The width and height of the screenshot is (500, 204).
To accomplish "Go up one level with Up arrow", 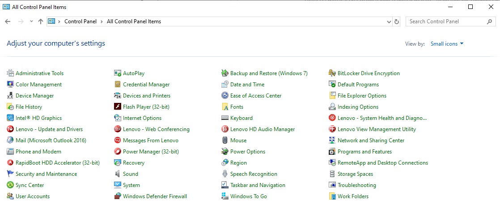I will 41,21.
